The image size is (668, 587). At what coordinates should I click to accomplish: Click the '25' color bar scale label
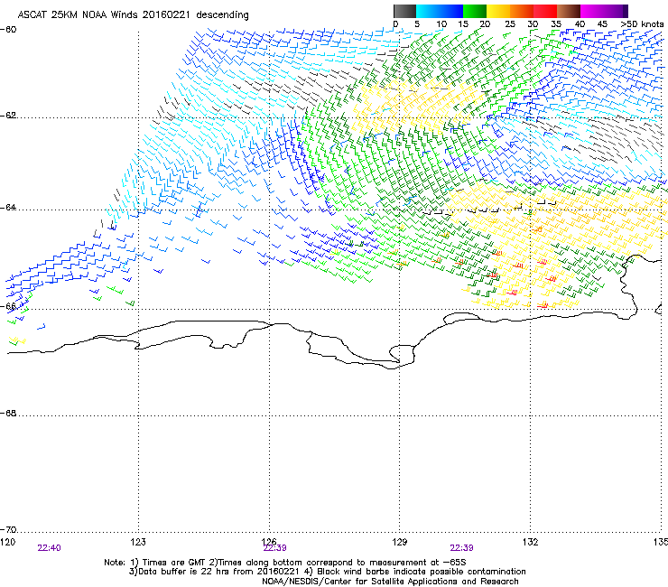tap(510, 24)
